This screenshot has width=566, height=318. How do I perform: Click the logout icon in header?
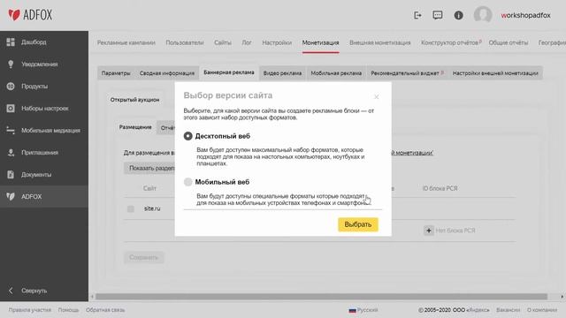pyautogui.click(x=417, y=15)
